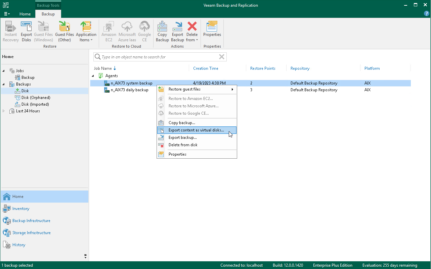Choose Delete from disk menu entry
431x269 pixels.
click(x=197, y=145)
